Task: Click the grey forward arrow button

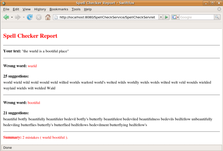Action: point(18,17)
